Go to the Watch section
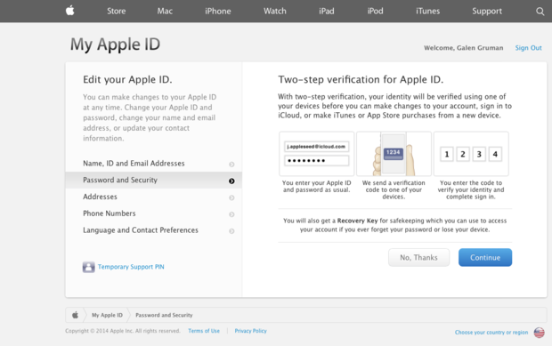This screenshot has height=346, width=552. [x=275, y=11]
